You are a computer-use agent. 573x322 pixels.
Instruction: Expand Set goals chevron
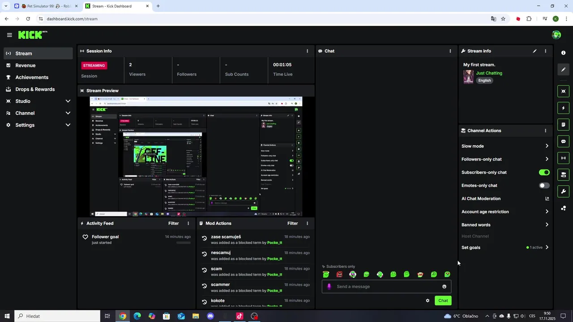pyautogui.click(x=547, y=247)
